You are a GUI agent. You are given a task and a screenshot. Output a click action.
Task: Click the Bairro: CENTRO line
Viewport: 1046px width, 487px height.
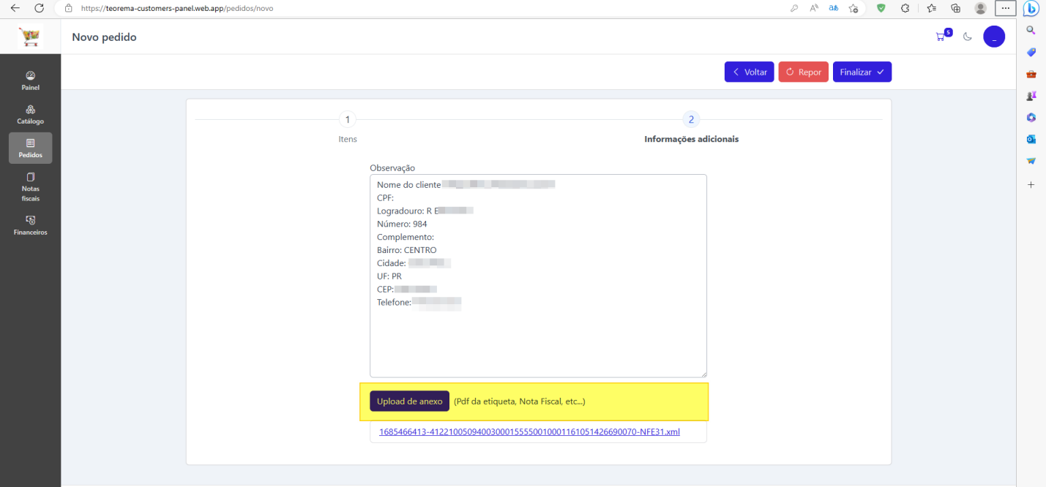(407, 250)
